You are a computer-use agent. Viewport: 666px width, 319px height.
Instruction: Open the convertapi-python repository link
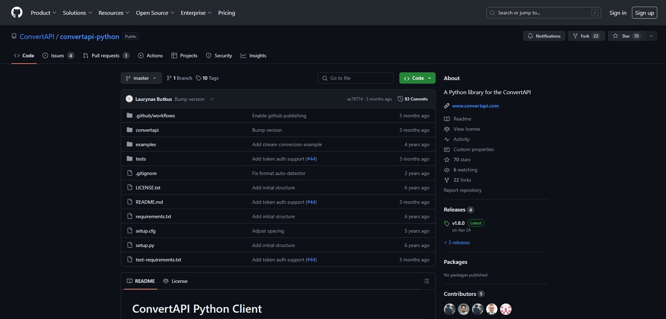pos(89,37)
